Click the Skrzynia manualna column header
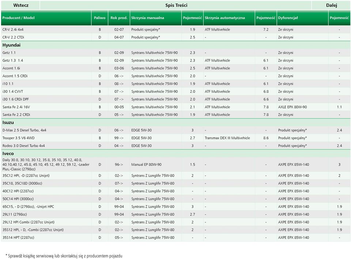The height and width of the screenshot is (259, 351). [x=156, y=18]
